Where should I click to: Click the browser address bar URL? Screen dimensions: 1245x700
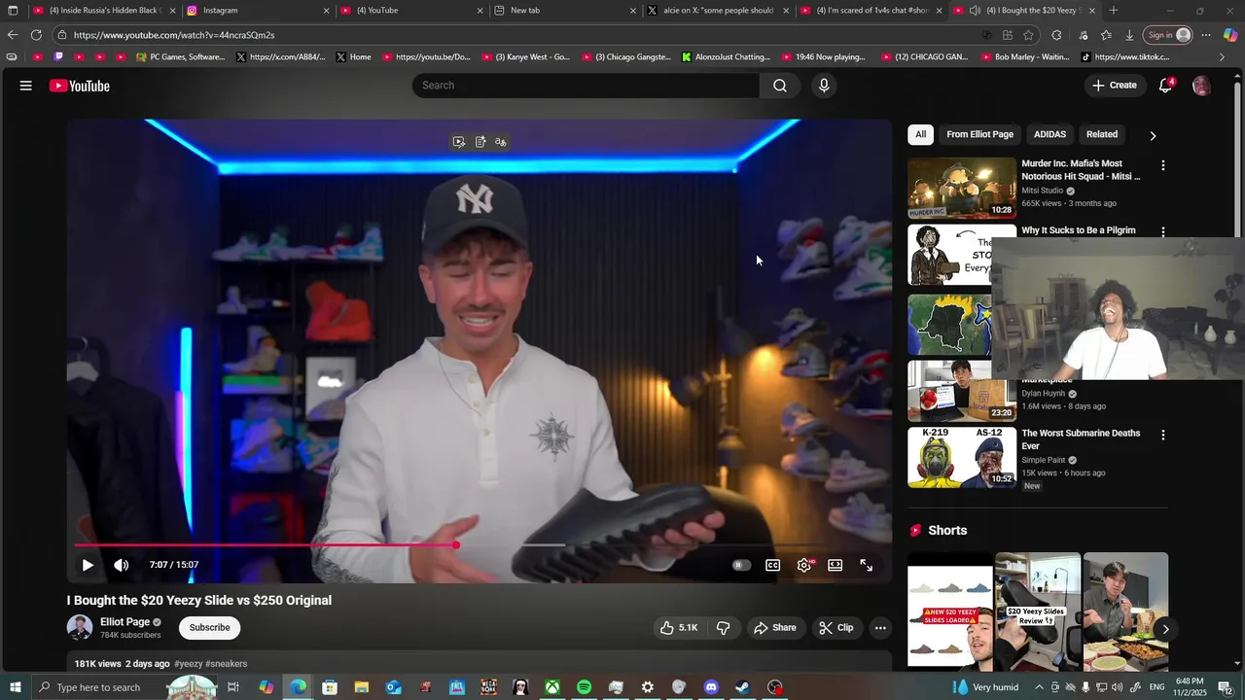coord(173,35)
